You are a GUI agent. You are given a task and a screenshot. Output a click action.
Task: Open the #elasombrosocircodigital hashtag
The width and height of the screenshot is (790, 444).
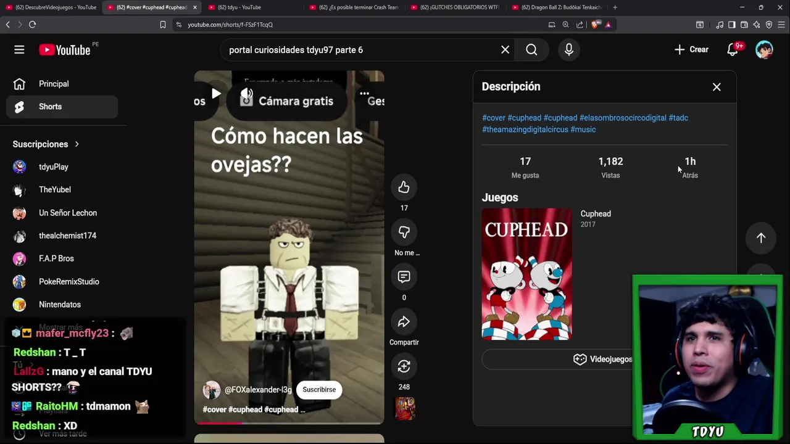pos(623,118)
